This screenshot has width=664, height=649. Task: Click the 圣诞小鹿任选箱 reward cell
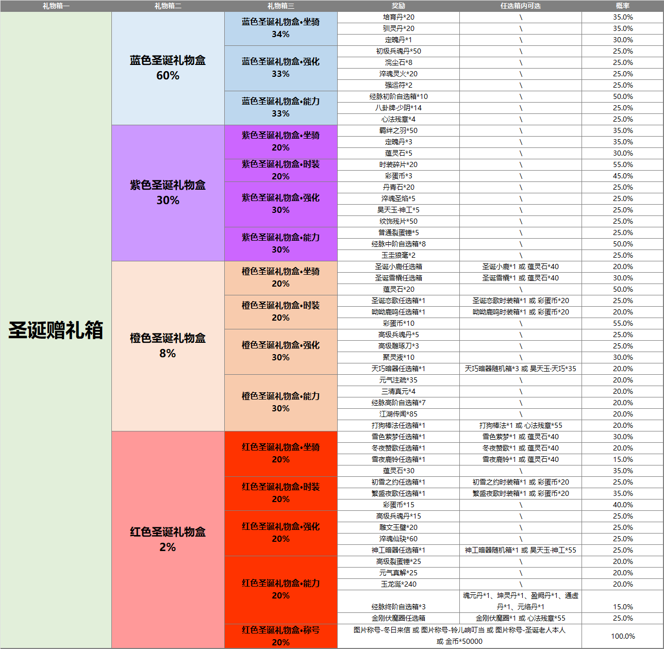coord(398,267)
